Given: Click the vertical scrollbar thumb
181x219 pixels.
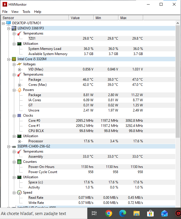Looking at the screenshot, I should 178,82.
